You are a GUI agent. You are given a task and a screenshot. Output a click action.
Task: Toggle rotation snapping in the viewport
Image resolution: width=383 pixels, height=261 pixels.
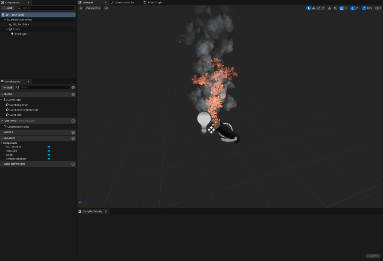point(352,8)
